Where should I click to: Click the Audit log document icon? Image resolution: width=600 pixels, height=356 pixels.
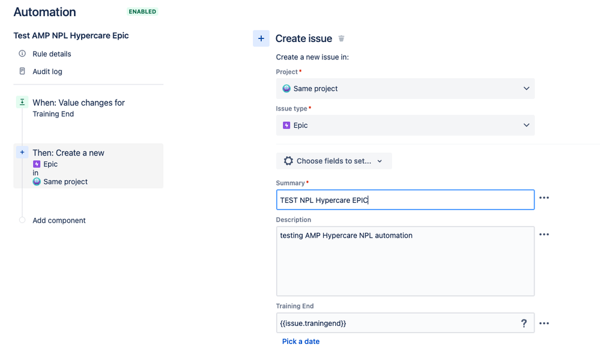click(x=22, y=71)
